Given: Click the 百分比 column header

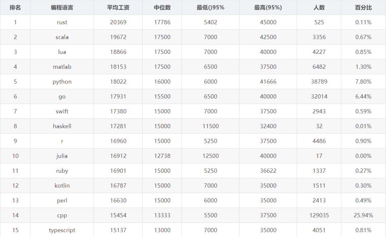Looking at the screenshot, I should pos(363,7).
